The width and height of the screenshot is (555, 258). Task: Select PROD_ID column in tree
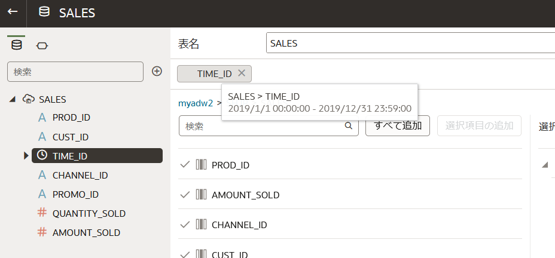72,117
